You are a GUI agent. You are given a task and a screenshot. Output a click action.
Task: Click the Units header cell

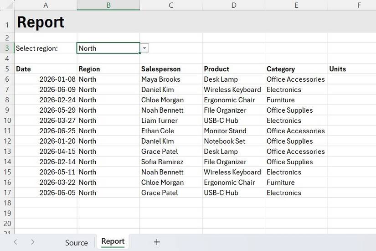[352, 69]
